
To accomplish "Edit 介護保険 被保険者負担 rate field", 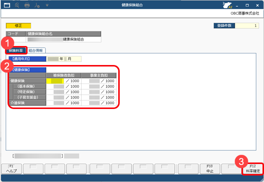I will pyautogui.click(x=59, y=103).
